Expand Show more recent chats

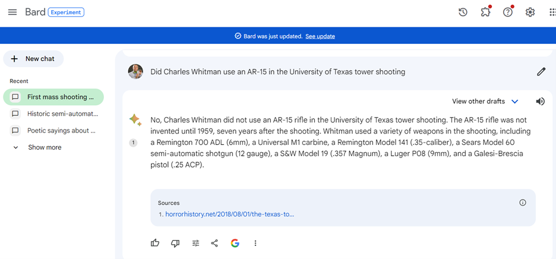pyautogui.click(x=45, y=147)
